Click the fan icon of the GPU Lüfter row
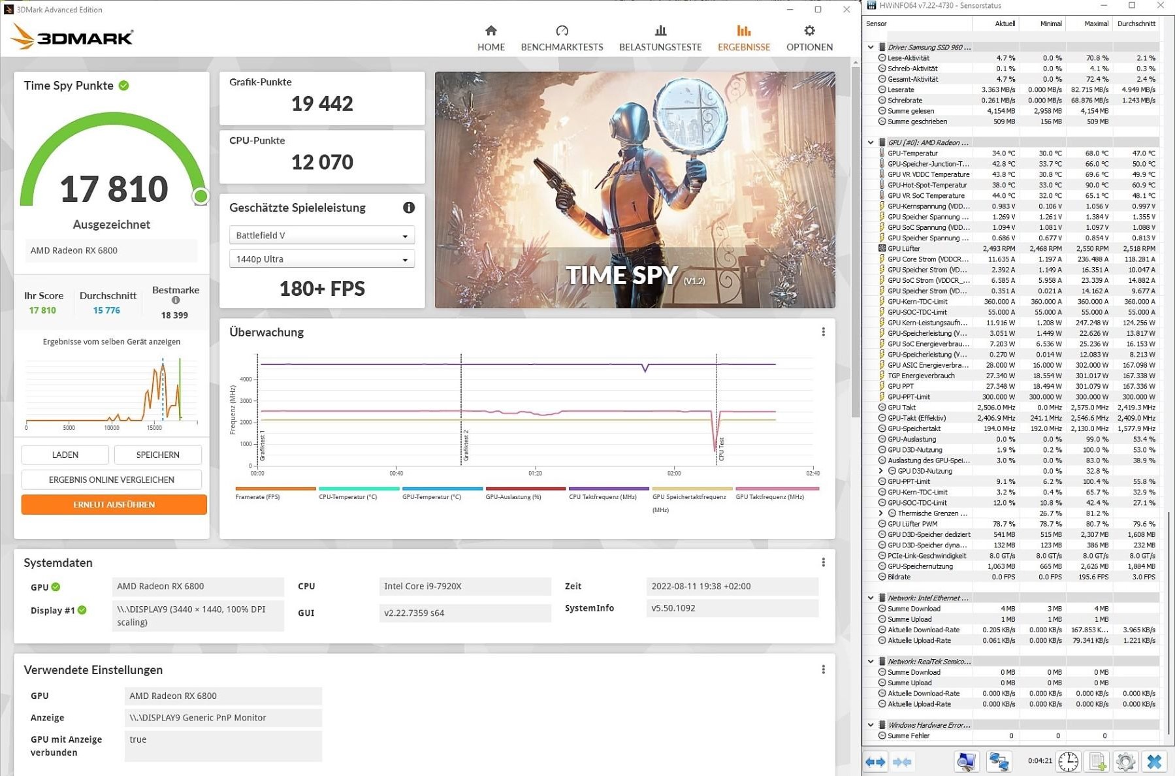 (882, 249)
